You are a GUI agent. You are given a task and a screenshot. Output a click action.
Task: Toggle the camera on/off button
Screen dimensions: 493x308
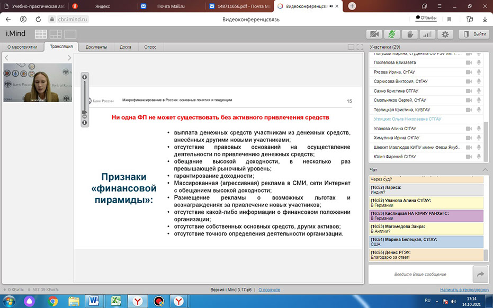click(x=374, y=34)
